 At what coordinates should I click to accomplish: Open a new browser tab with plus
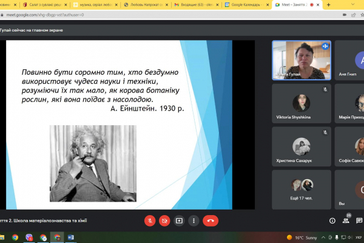click(x=328, y=5)
